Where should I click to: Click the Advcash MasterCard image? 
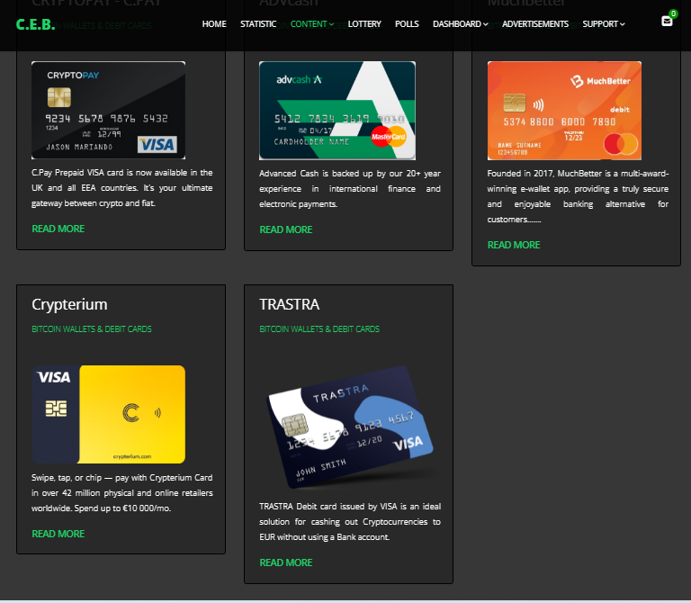[x=337, y=111]
